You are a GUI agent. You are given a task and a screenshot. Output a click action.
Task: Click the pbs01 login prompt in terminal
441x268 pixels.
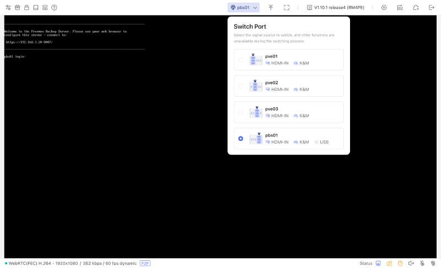coord(15,57)
